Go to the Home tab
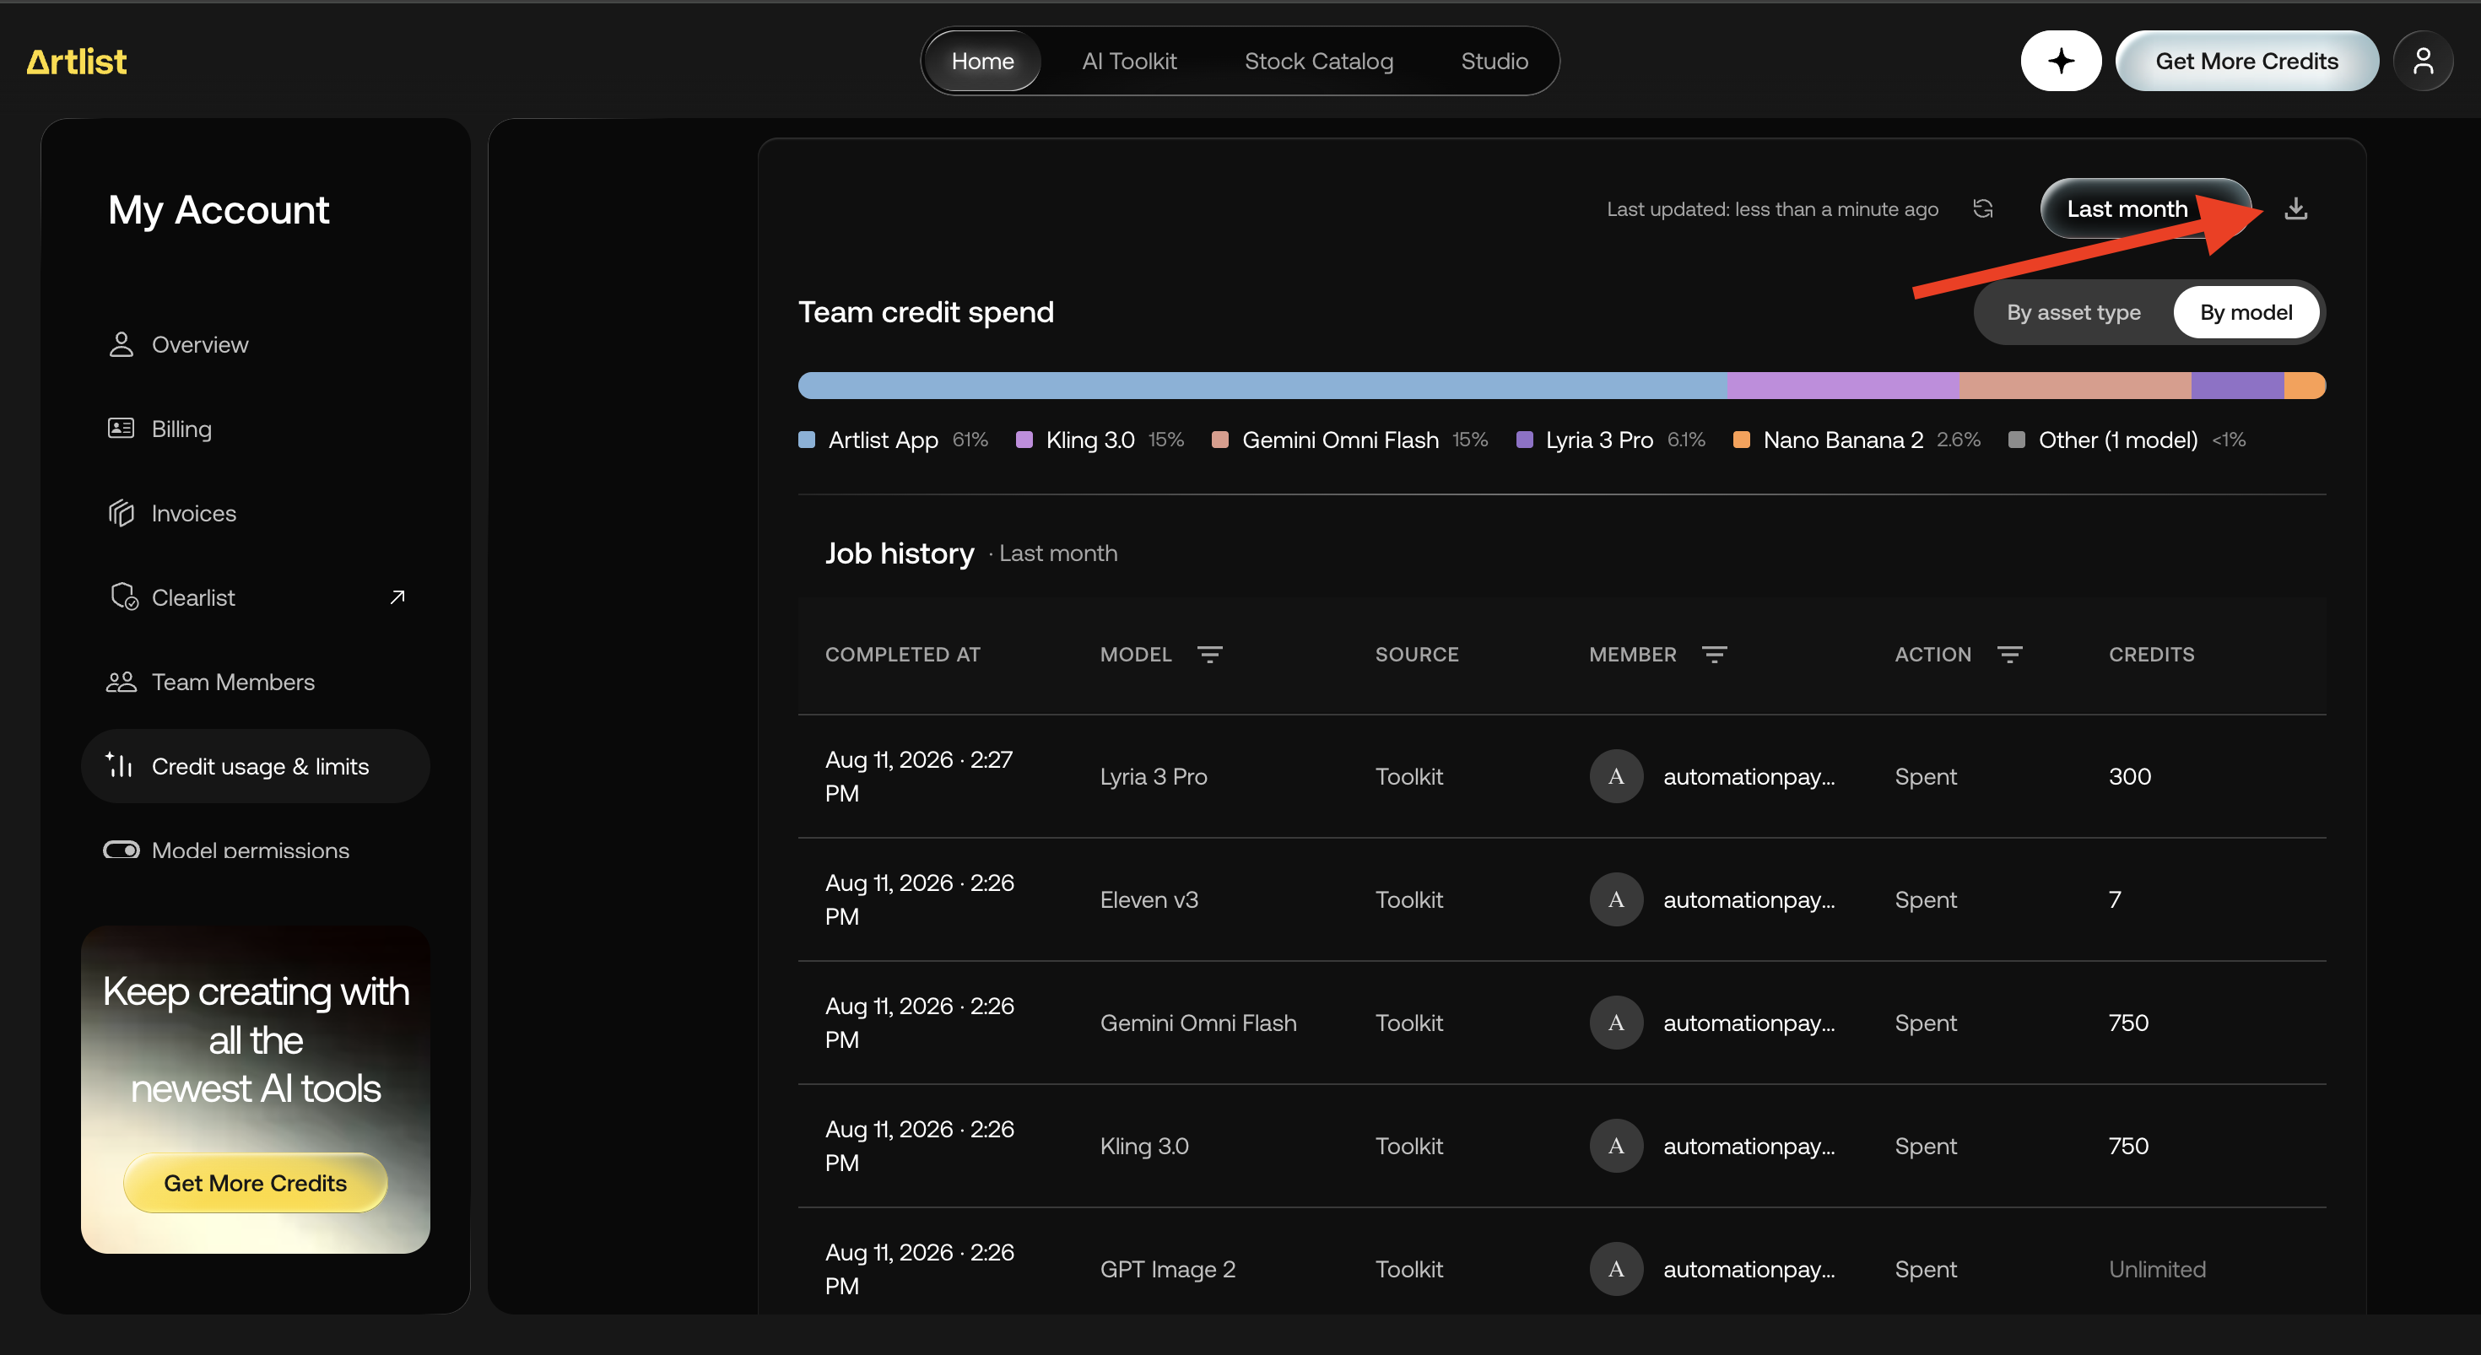Image resolution: width=2481 pixels, height=1355 pixels. [982, 61]
